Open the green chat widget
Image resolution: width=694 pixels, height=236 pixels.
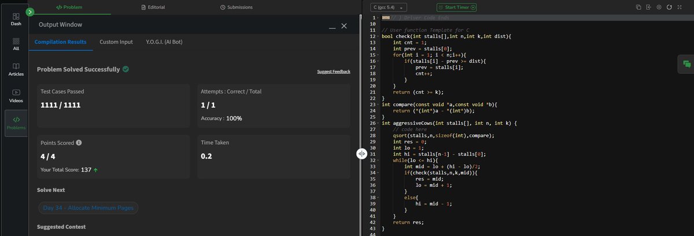[x=686, y=64]
